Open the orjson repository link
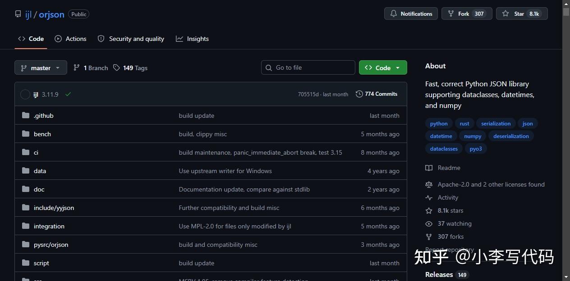 coord(51,14)
